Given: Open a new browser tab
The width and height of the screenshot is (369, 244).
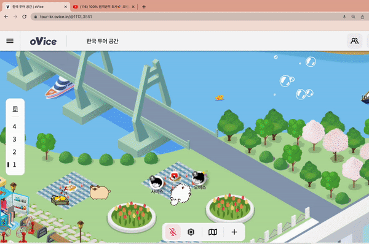Looking at the screenshot, I should (144, 7).
